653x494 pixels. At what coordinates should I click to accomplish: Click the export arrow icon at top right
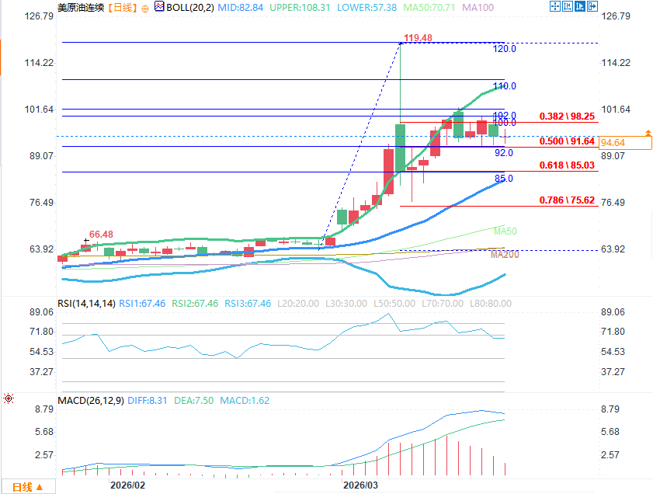pos(592,6)
